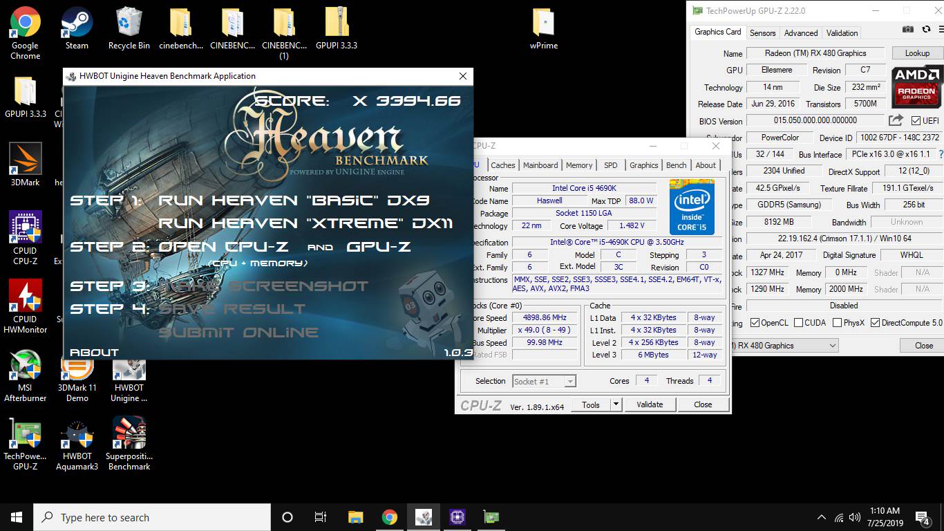Viewport: 944px width, 531px height.
Task: Select the CINEBENC (1) folder icon
Action: click(284, 33)
